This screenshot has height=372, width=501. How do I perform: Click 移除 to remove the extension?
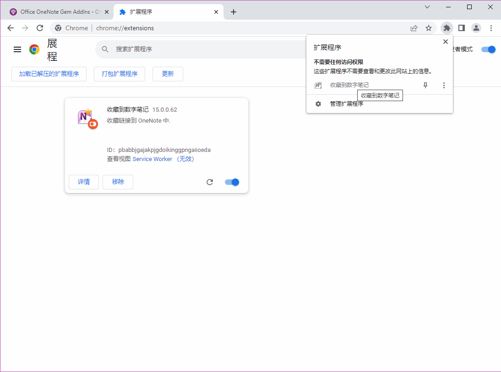tap(118, 182)
